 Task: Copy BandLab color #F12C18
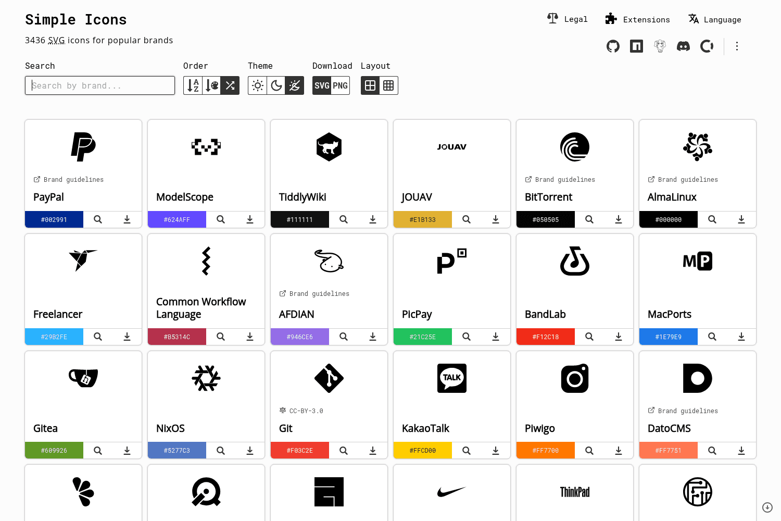coord(546,337)
